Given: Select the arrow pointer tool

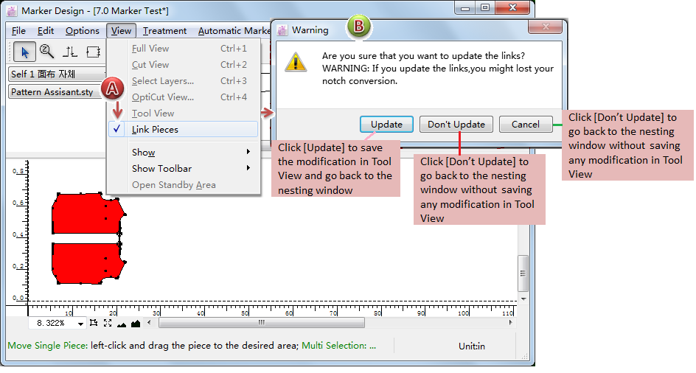Looking at the screenshot, I should [x=25, y=52].
